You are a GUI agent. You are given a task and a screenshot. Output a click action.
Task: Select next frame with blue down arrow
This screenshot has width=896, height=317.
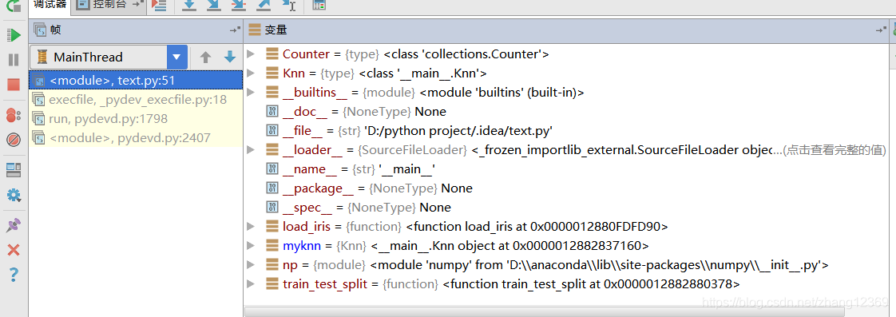click(x=230, y=57)
